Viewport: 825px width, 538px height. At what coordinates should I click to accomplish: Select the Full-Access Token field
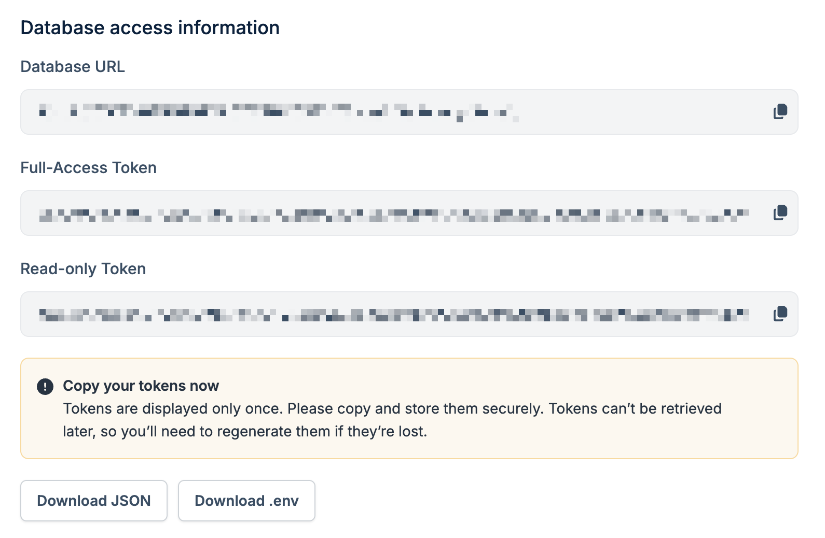(x=363, y=213)
